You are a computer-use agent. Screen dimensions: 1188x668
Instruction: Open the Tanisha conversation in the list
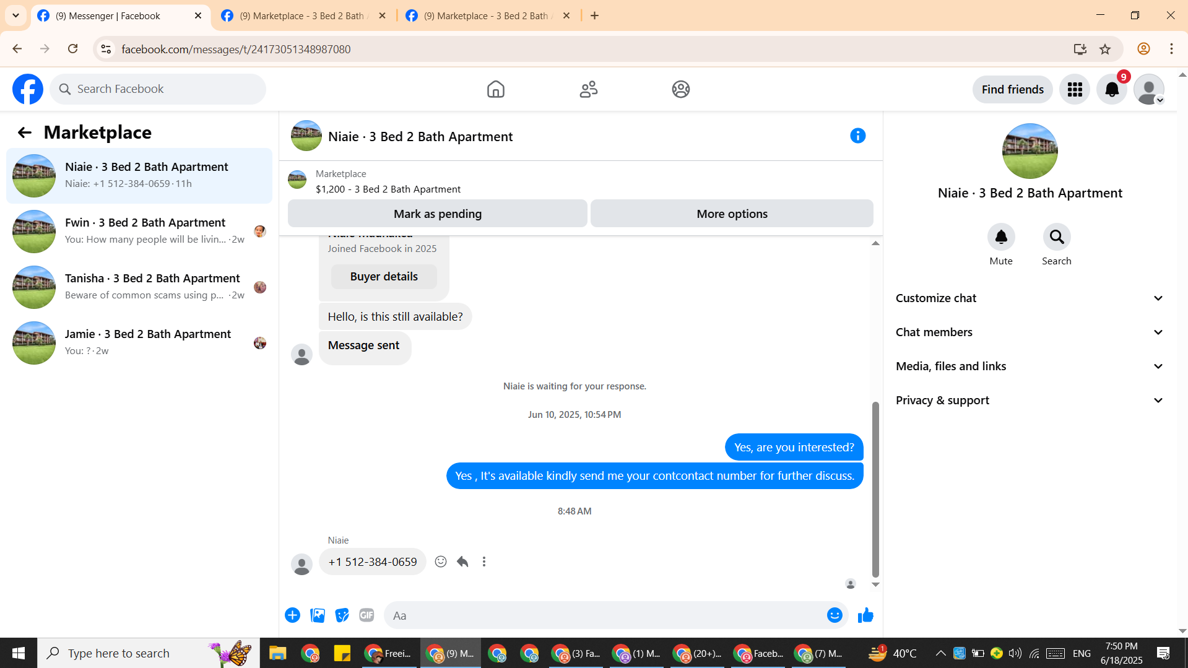(x=139, y=287)
